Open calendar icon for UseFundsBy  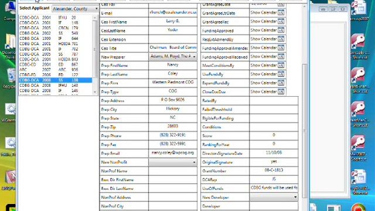281,74
